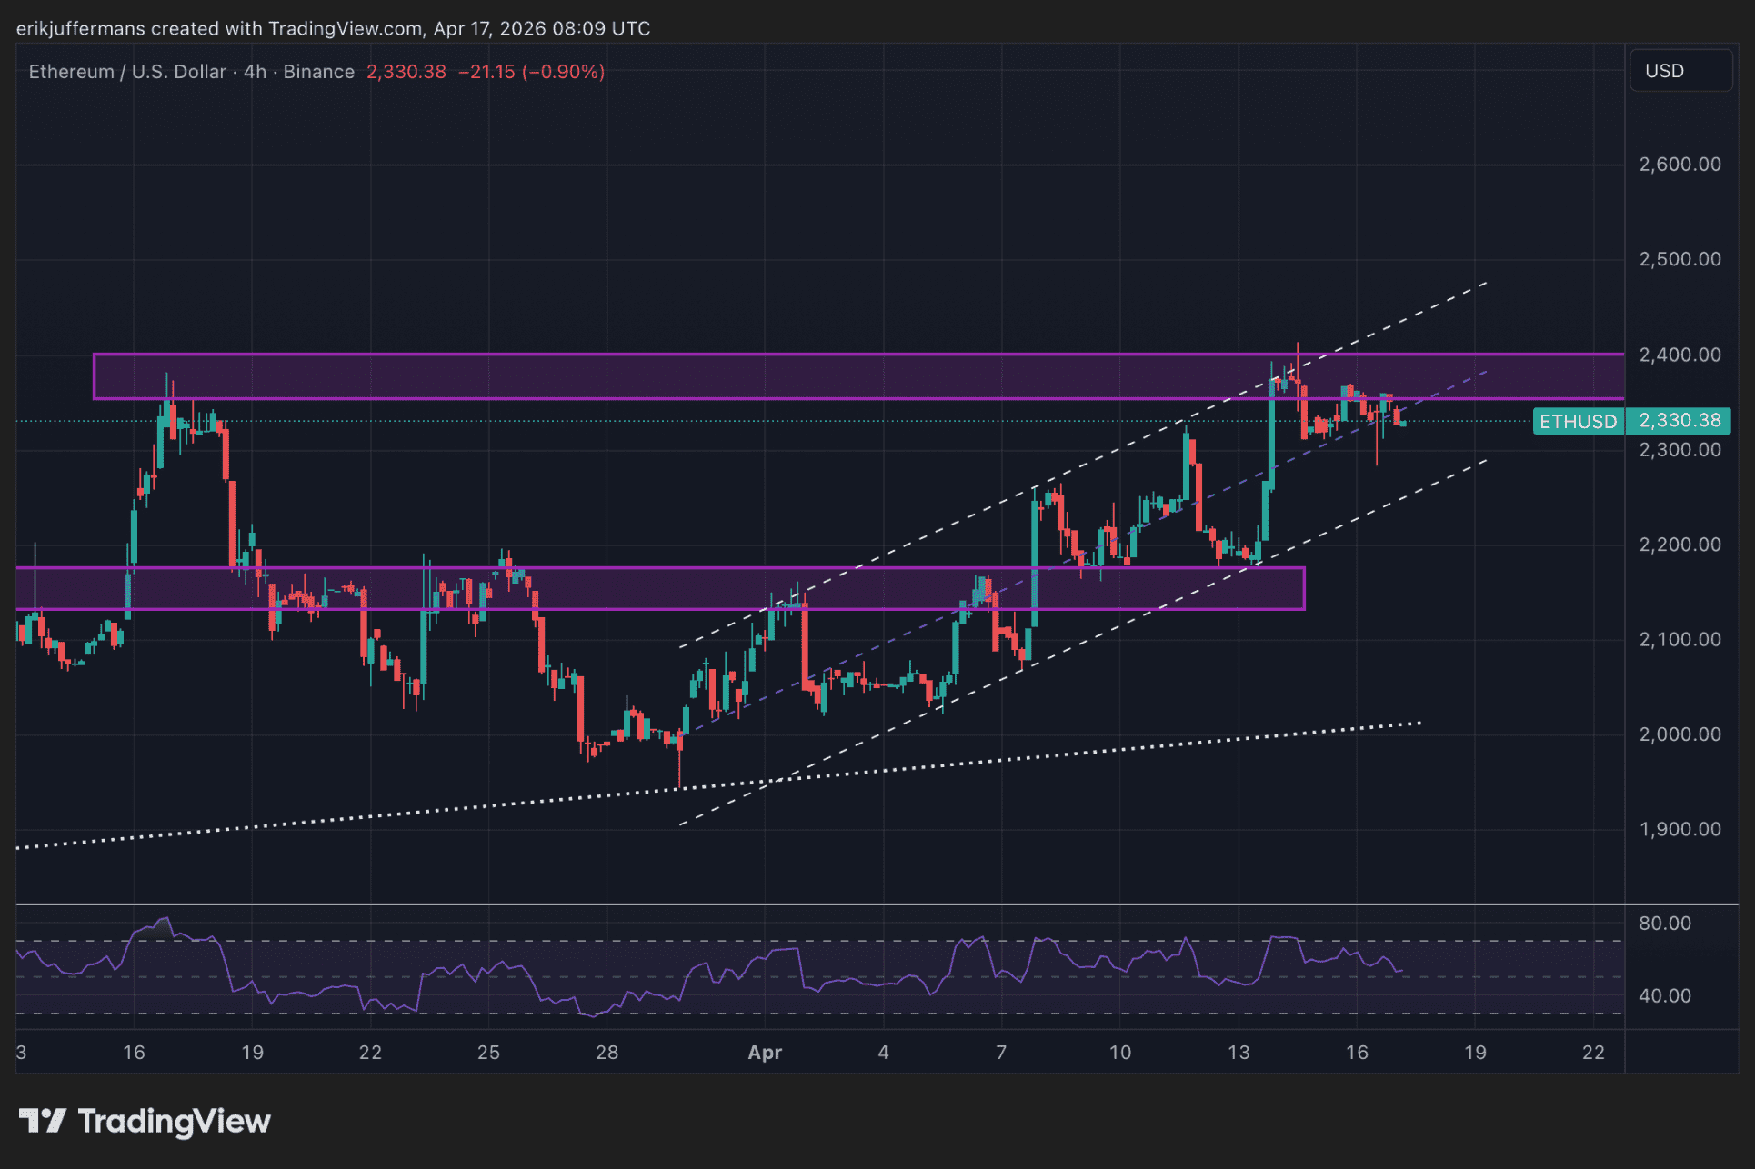Click the 28 date marker on time axis

[x=607, y=1053]
